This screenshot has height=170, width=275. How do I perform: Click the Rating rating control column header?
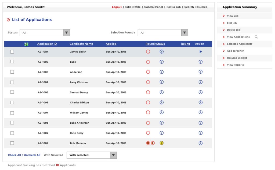[185, 44]
